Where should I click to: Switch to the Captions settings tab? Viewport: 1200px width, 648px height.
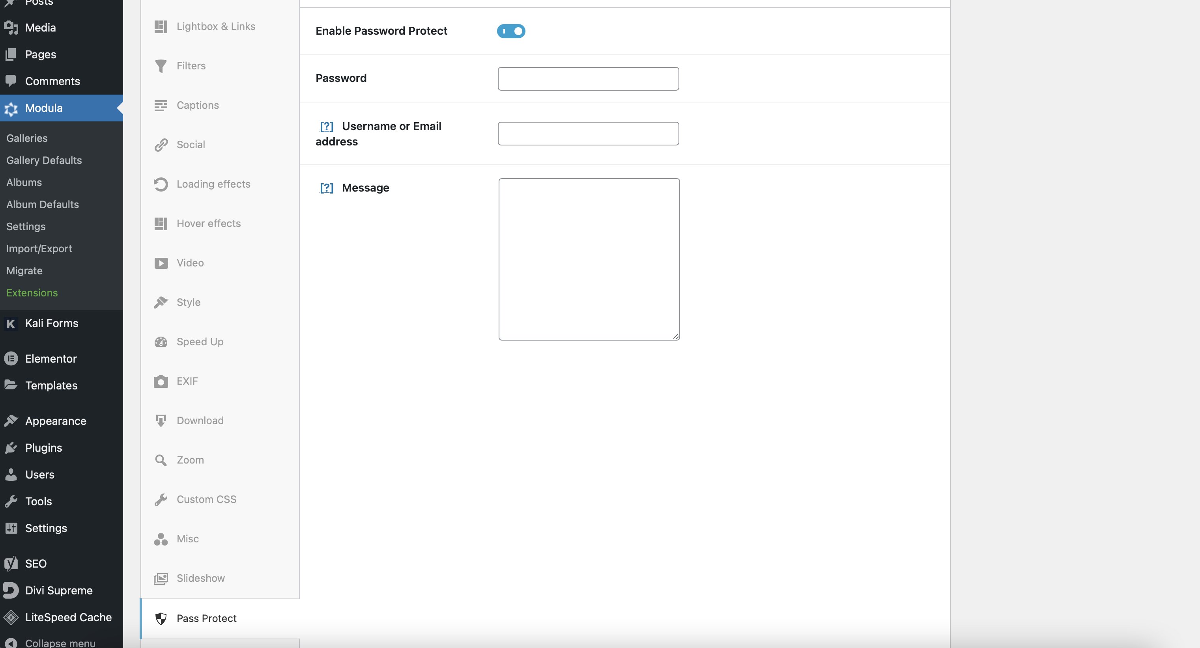(220, 106)
